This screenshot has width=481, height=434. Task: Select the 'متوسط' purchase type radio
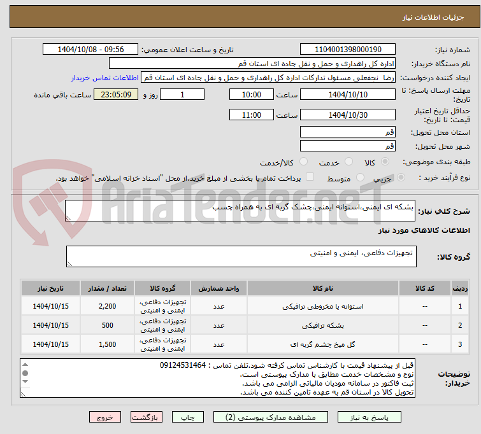[x=360, y=178]
